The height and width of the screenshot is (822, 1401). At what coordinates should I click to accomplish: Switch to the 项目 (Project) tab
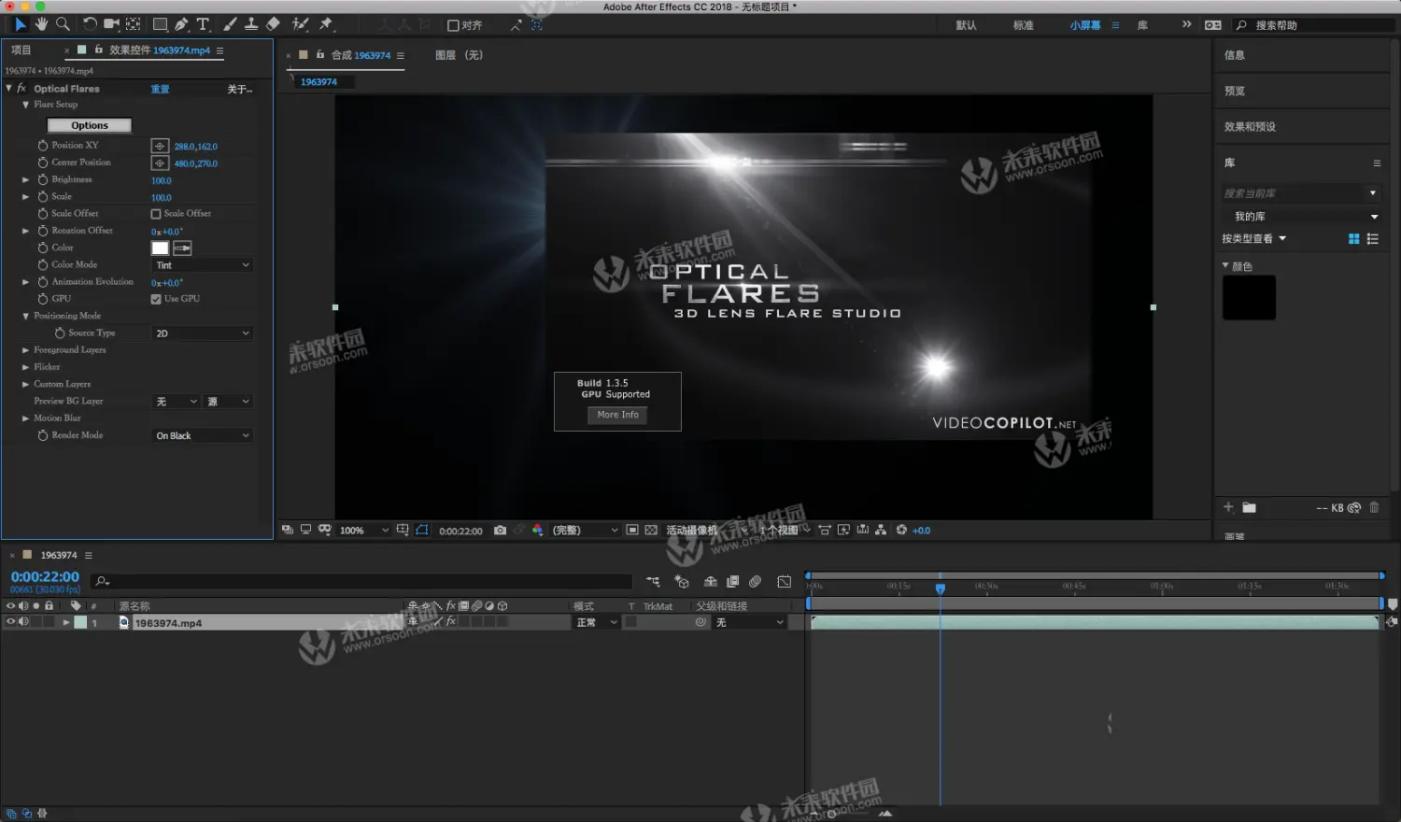coord(21,50)
